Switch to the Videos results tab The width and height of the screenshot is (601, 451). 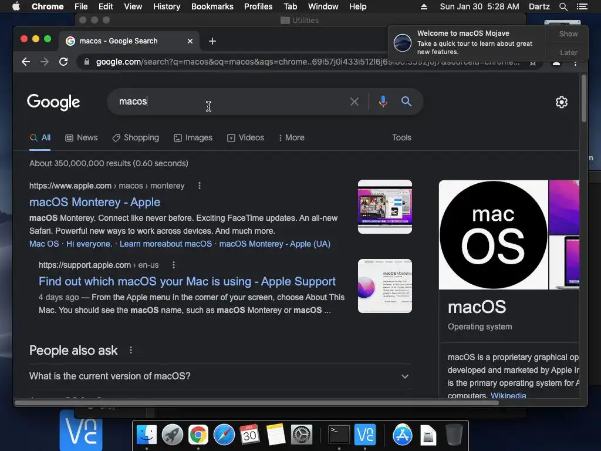click(x=245, y=137)
